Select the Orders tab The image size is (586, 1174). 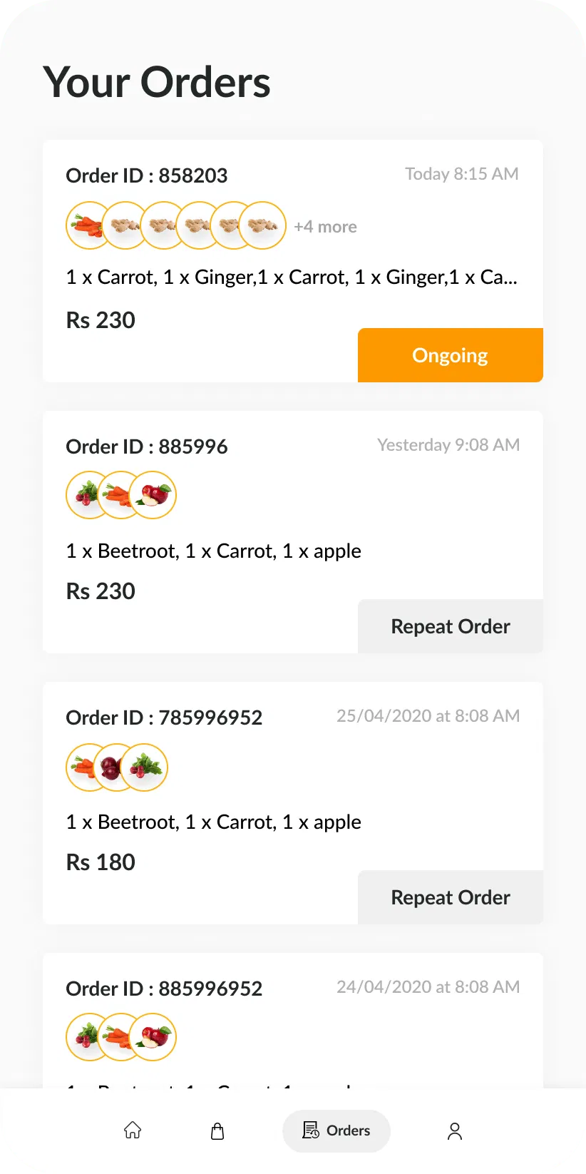[x=336, y=1130]
